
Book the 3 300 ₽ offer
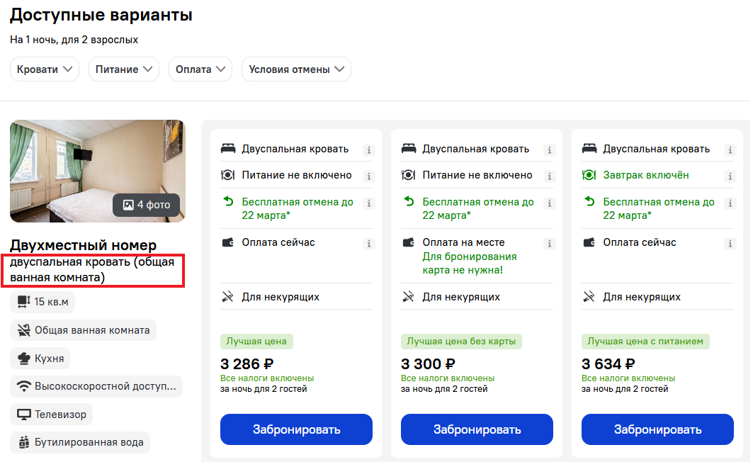click(477, 429)
